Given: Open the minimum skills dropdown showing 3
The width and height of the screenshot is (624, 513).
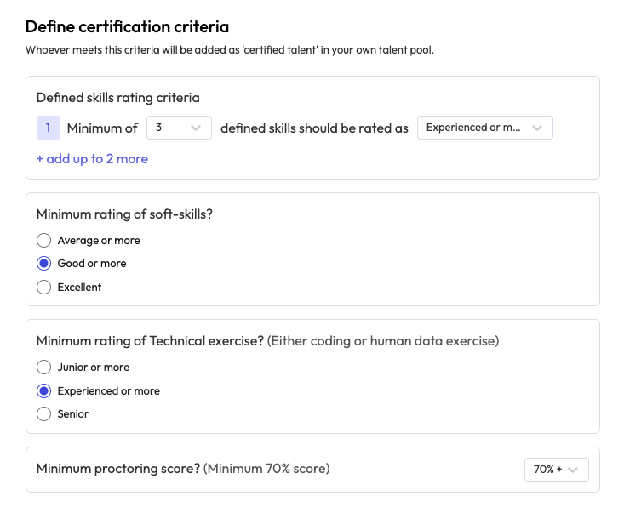Looking at the screenshot, I should 179,128.
